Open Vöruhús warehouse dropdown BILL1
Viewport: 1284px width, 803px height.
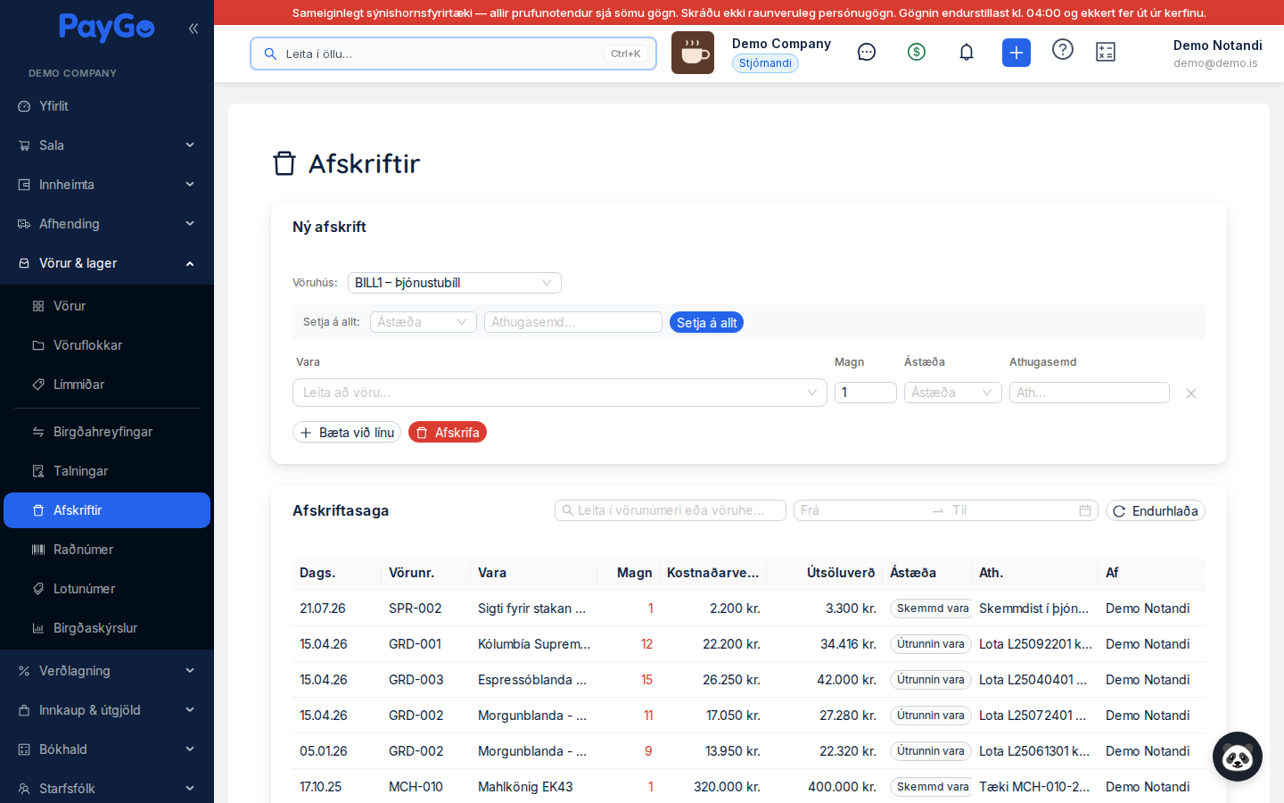[x=454, y=283]
